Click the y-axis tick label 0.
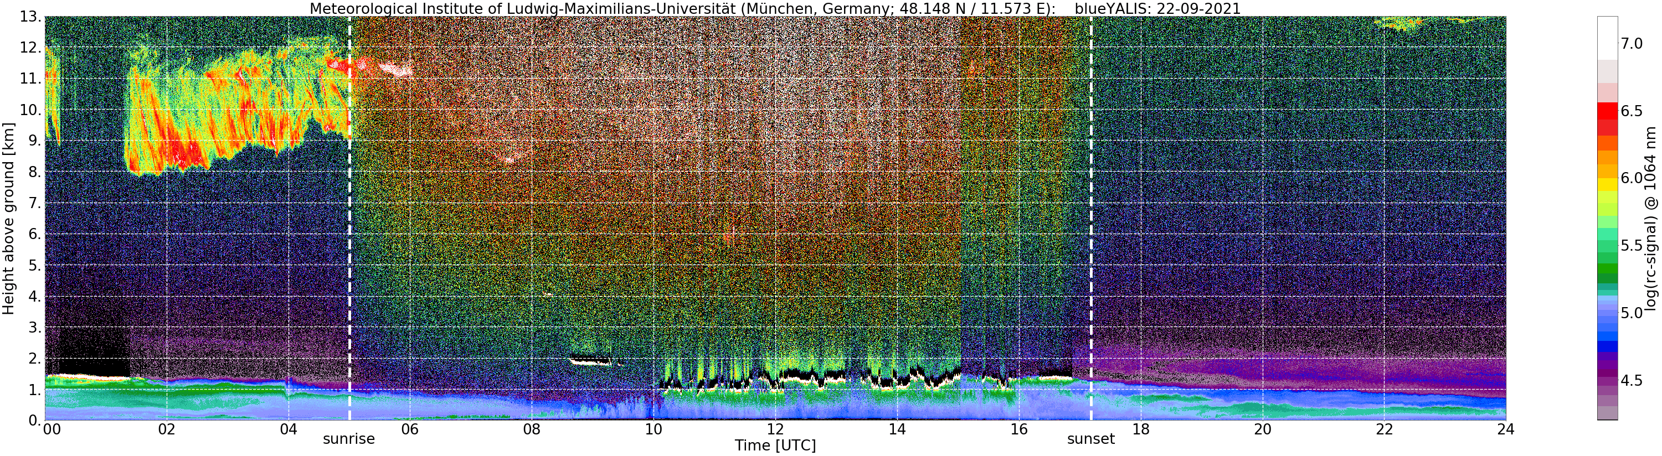1662x456 pixels. (35, 419)
